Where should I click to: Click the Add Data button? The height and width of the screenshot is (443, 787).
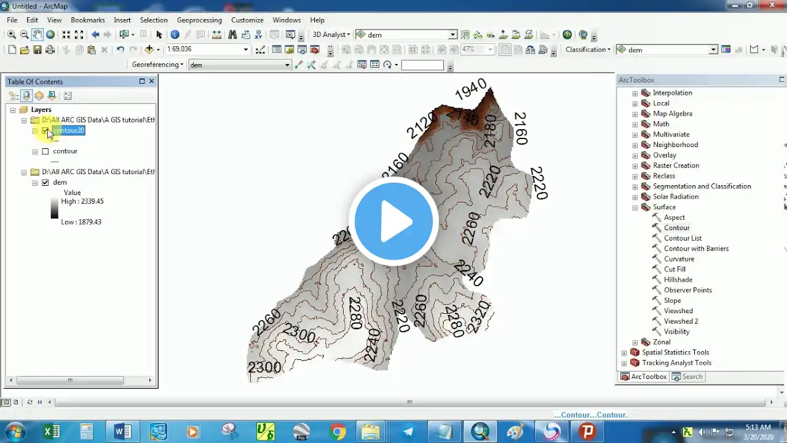tap(149, 50)
